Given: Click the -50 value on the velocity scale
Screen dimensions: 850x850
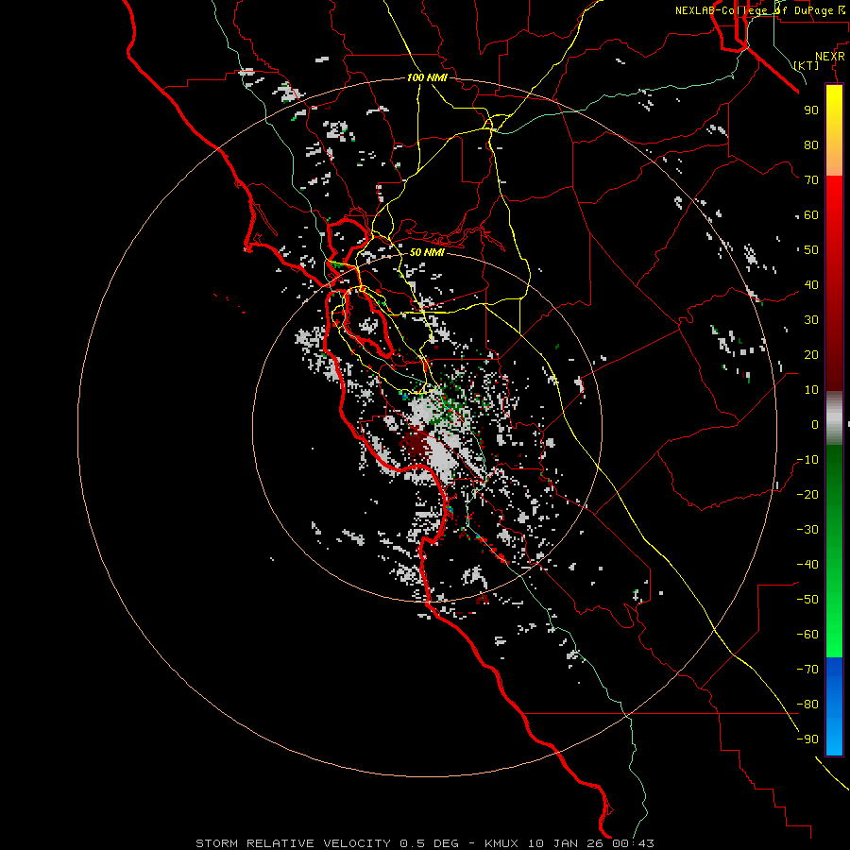Looking at the screenshot, I should coord(807,600).
